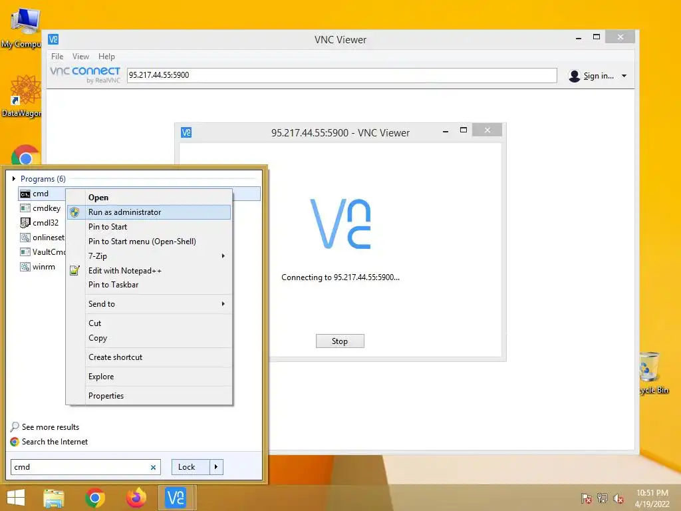Screen dimensions: 681x511
Task: Select VNC Viewer taskbar icon
Action: [x=176, y=498]
